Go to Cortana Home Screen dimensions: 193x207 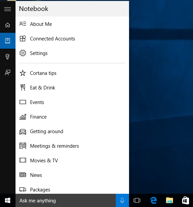8,25
